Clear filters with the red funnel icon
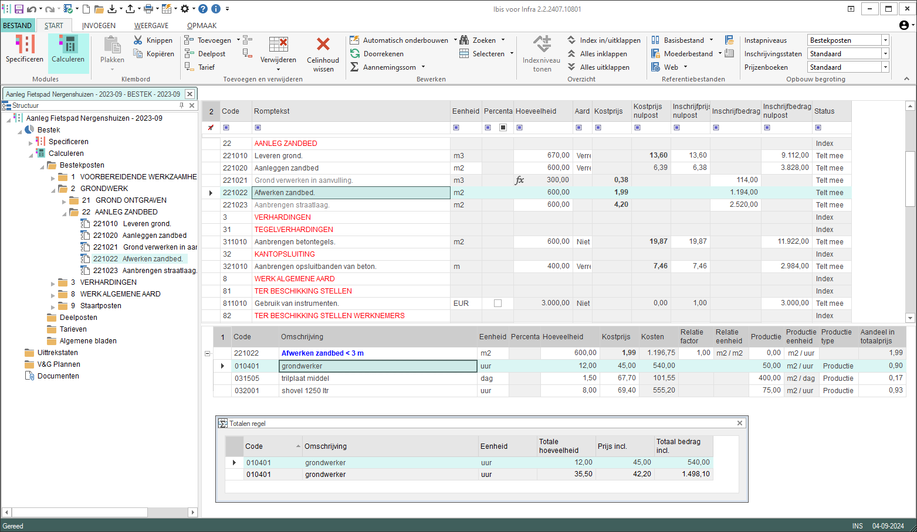This screenshot has height=532, width=917. pyautogui.click(x=211, y=127)
